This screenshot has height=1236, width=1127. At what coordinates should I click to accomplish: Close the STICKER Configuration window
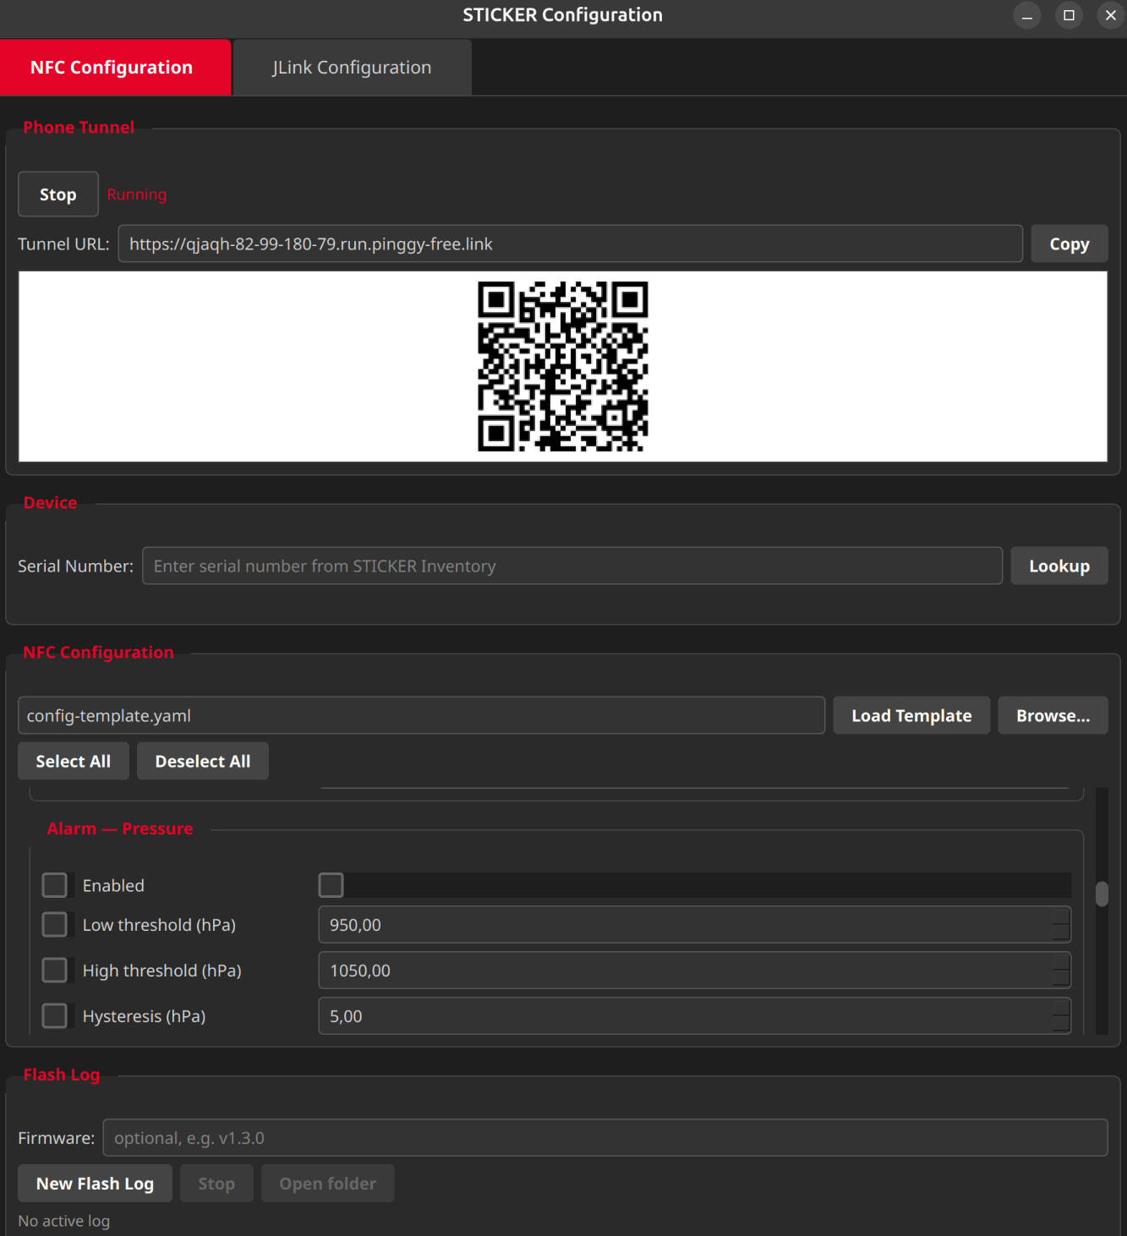coord(1110,15)
